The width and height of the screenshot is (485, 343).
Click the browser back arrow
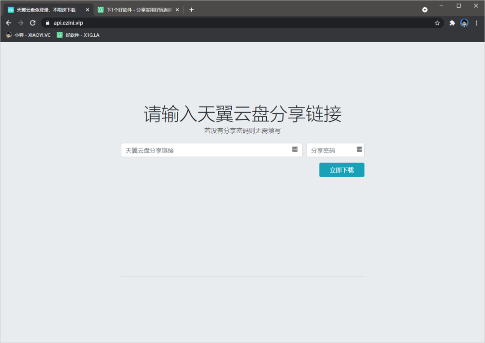point(9,23)
